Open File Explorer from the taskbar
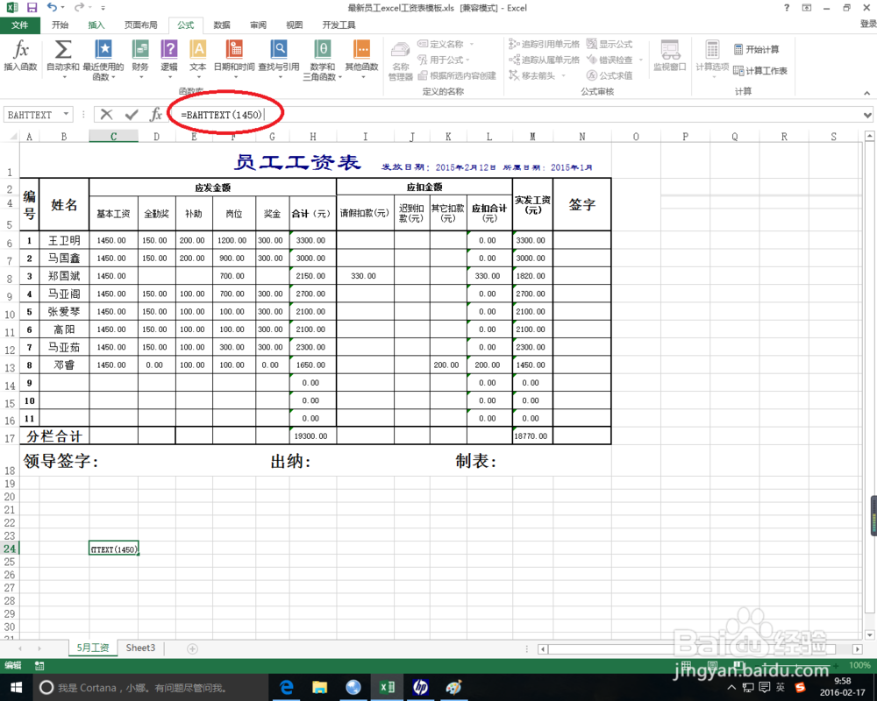The image size is (877, 701). 319,687
